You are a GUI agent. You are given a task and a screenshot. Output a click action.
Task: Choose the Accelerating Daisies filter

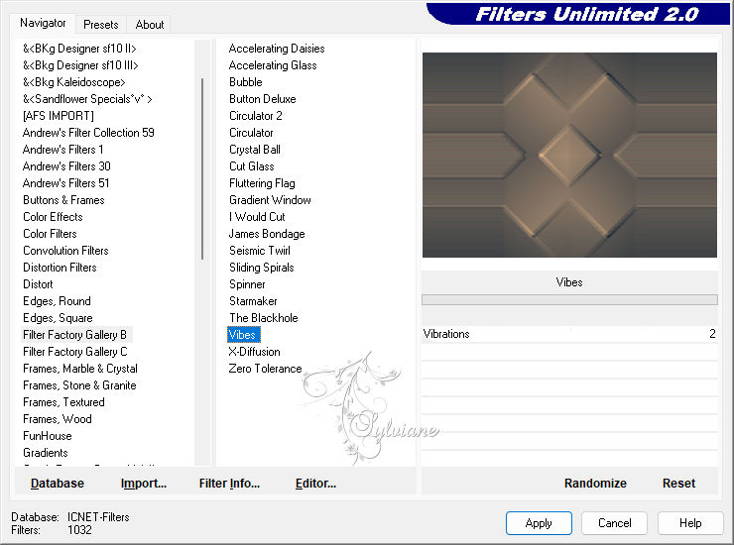point(277,49)
